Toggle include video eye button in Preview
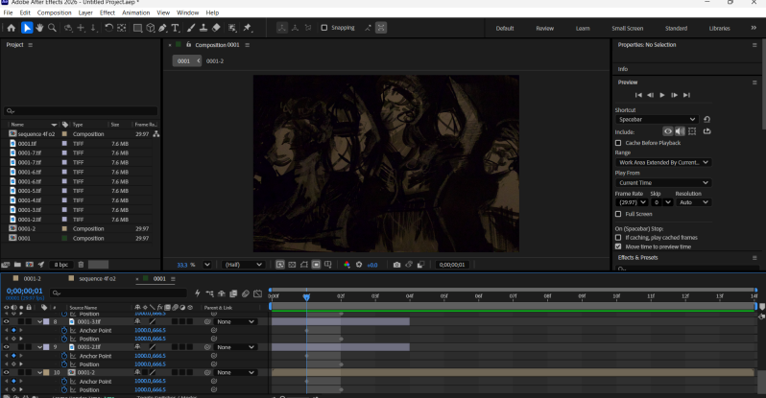The image size is (766, 398). 668,131
